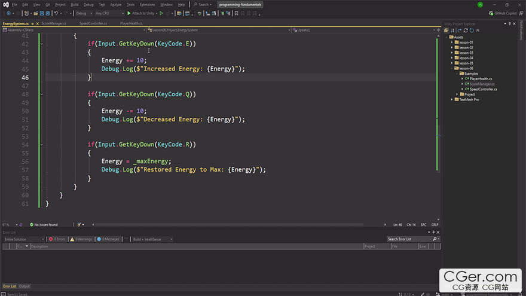Click the Undo arrow in the toolbar

56,13
